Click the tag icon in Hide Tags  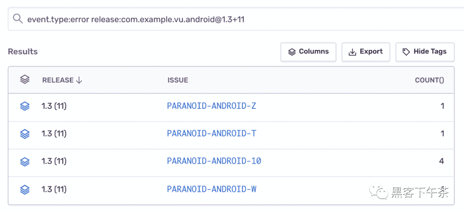pyautogui.click(x=406, y=52)
